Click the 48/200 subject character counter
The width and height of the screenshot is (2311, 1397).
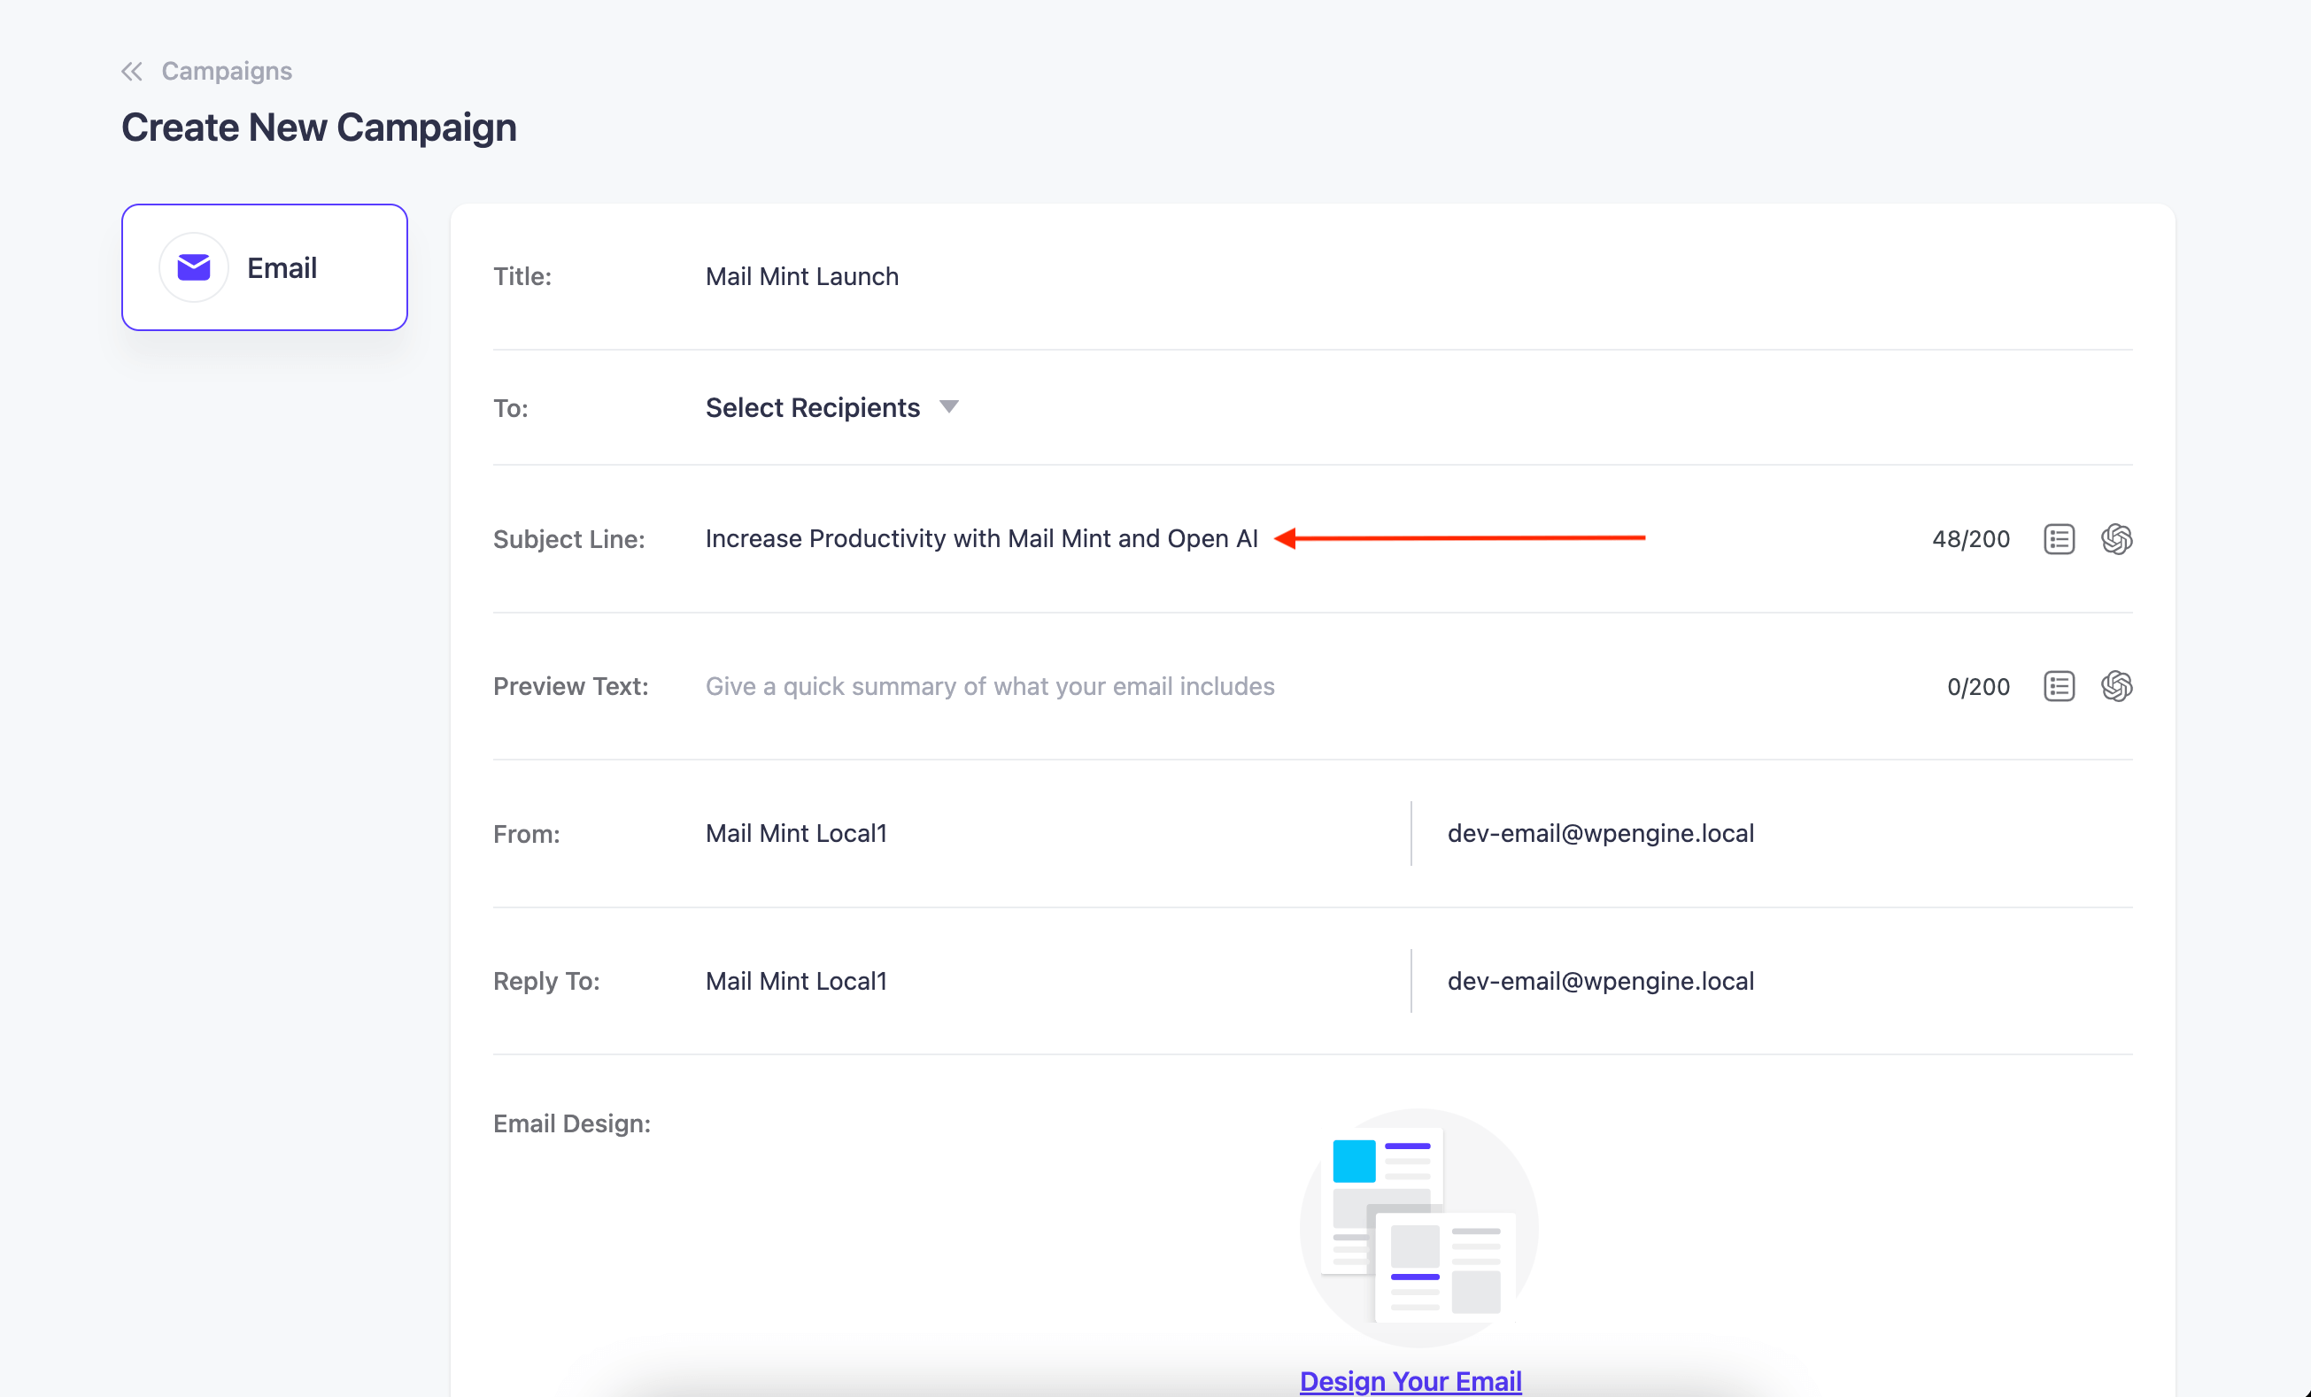(1970, 539)
